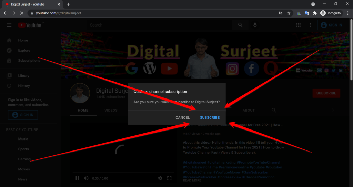353x187 pixels.
Task: Mute the video with speaker icon
Action: [86, 178]
